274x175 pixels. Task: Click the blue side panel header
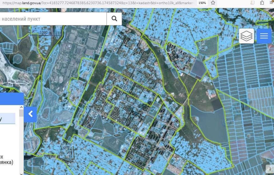tap(12, 99)
